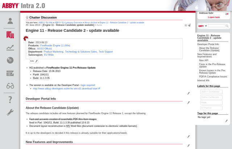Click the wrench tools sidebar icon
This screenshot has height=149, width=232.
10,112
